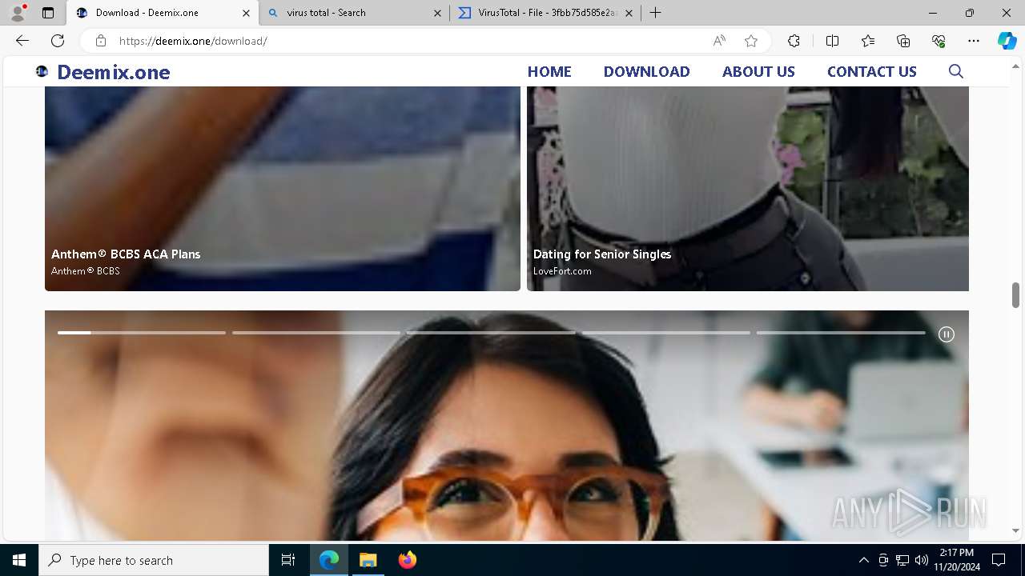Click LoveFort.com advertiser label
The image size is (1025, 576).
click(562, 271)
